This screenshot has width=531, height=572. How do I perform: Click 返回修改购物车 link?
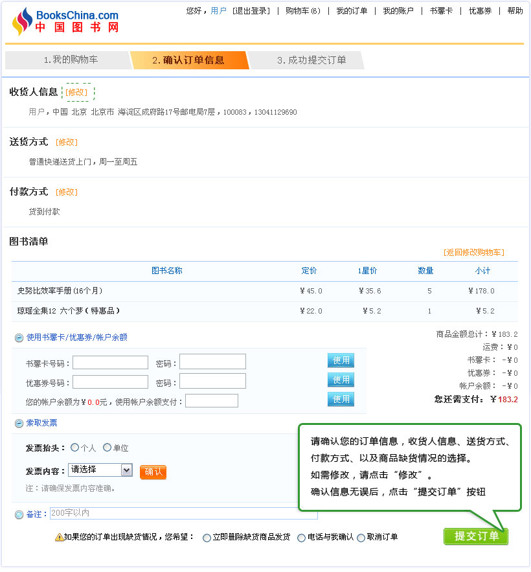[473, 252]
